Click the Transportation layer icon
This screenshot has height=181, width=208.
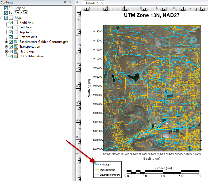[x=16, y=47]
